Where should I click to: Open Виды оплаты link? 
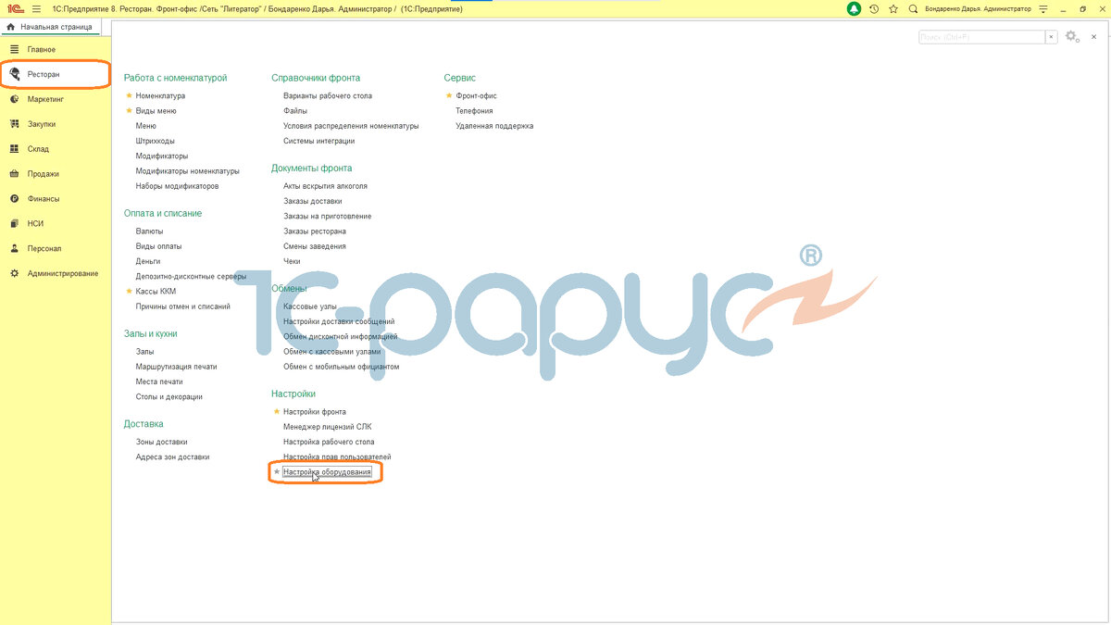[x=158, y=246]
